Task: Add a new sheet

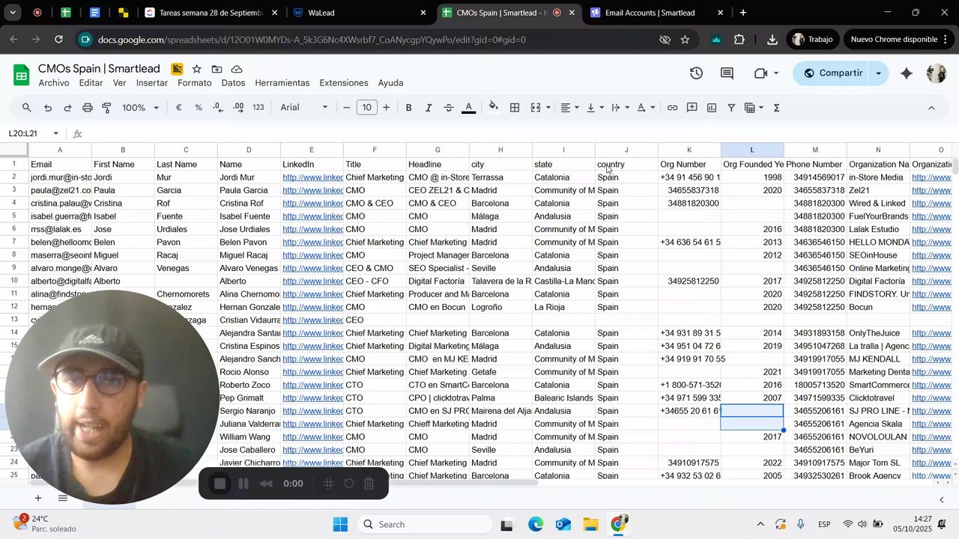Action: pos(37,499)
